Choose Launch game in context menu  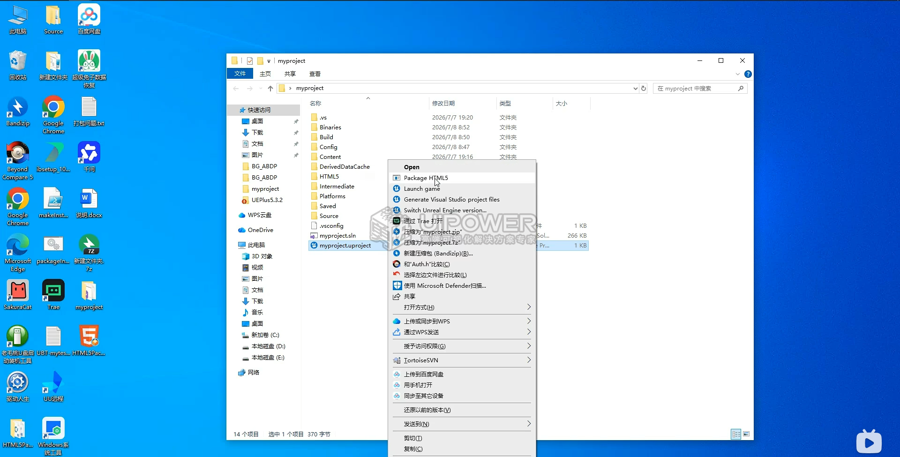tap(462, 188)
